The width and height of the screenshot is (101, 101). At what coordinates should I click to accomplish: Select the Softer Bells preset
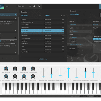[42, 44]
